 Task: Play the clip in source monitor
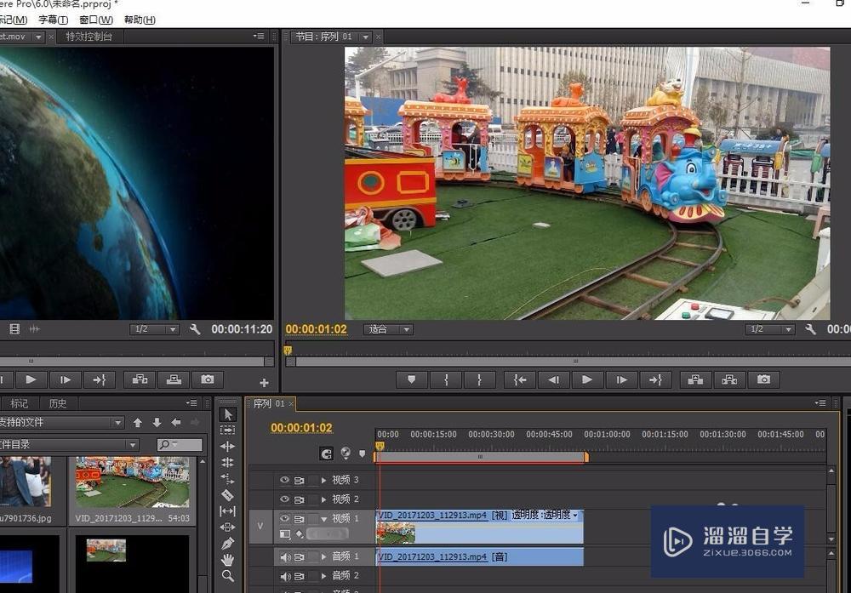pyautogui.click(x=31, y=379)
